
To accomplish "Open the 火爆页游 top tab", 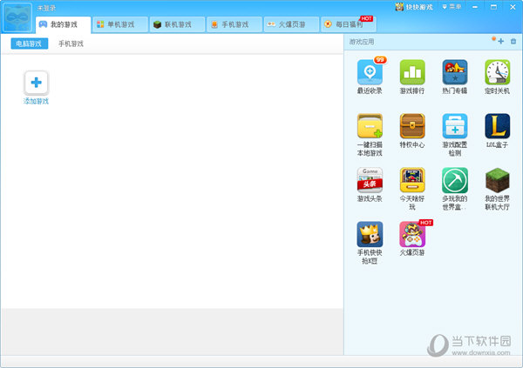I will click(x=291, y=24).
